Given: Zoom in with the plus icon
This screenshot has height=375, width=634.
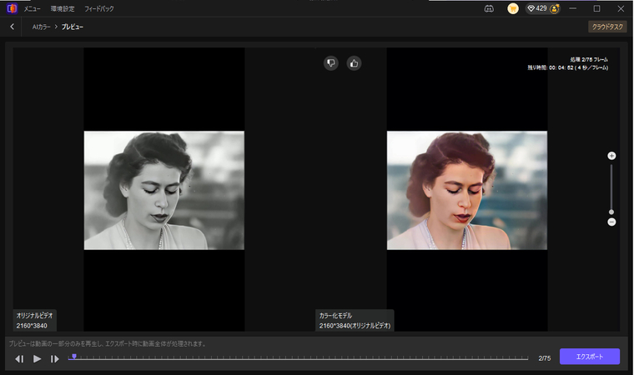Looking at the screenshot, I should tap(611, 156).
